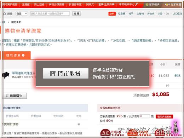Select the no-coupon radio button
Viewport: 184px width, 138px height.
[x=79, y=124]
